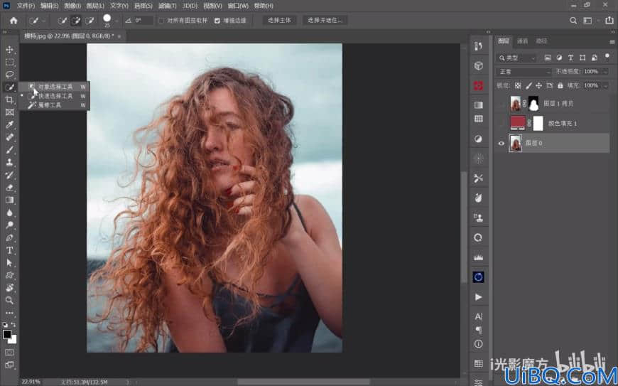Toggle lock image pixels brush icon
The image size is (618, 386).
click(x=528, y=85)
